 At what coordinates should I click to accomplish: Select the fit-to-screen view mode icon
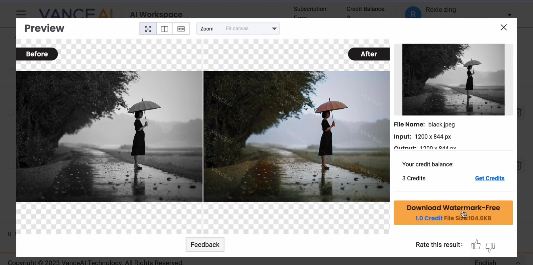[148, 29]
